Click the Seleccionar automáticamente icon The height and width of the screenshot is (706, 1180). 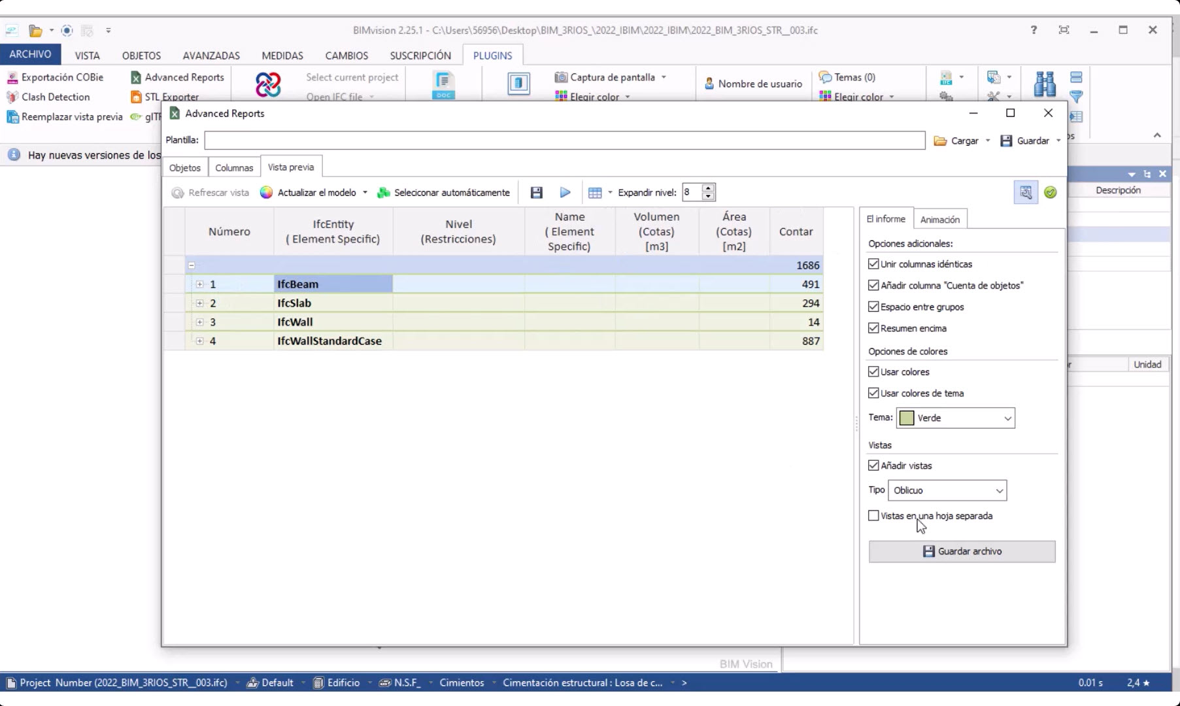pyautogui.click(x=383, y=192)
